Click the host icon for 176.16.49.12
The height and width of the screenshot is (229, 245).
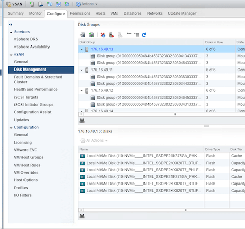[x=87, y=90]
